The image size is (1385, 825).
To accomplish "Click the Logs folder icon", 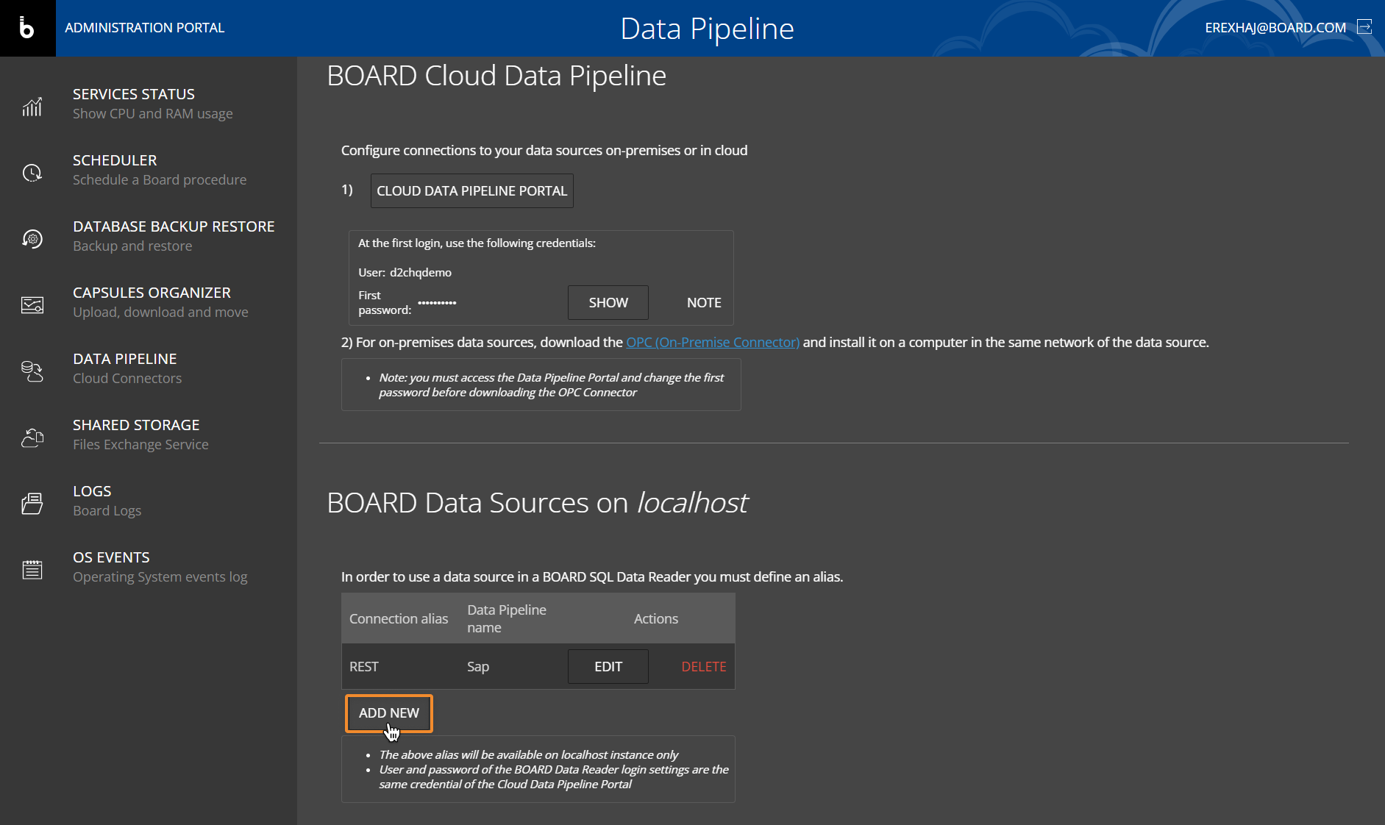I will click(x=32, y=504).
